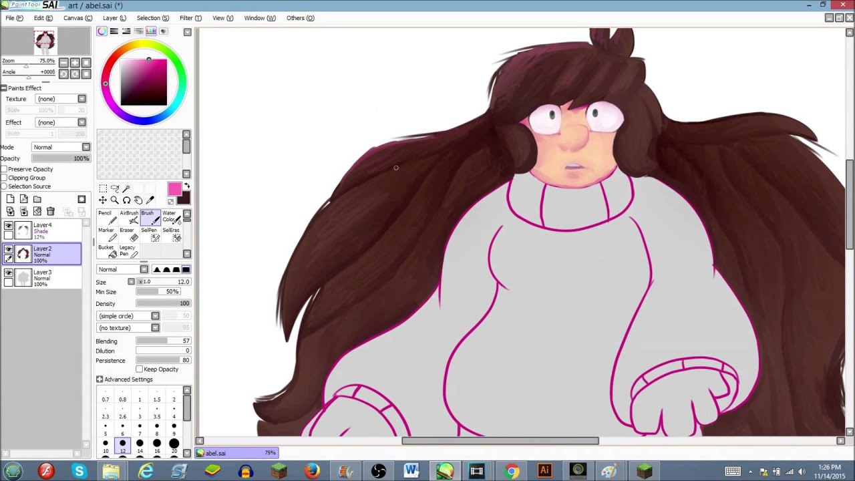Hide Layer2 using its eye icon
855x481 pixels.
[x=8, y=249]
